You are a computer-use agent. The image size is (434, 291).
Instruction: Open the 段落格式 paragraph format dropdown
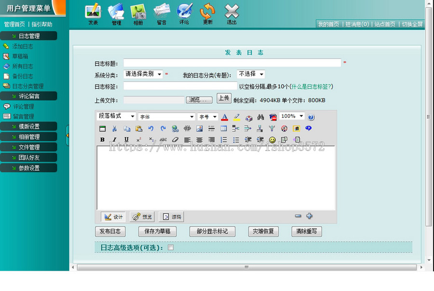point(116,116)
